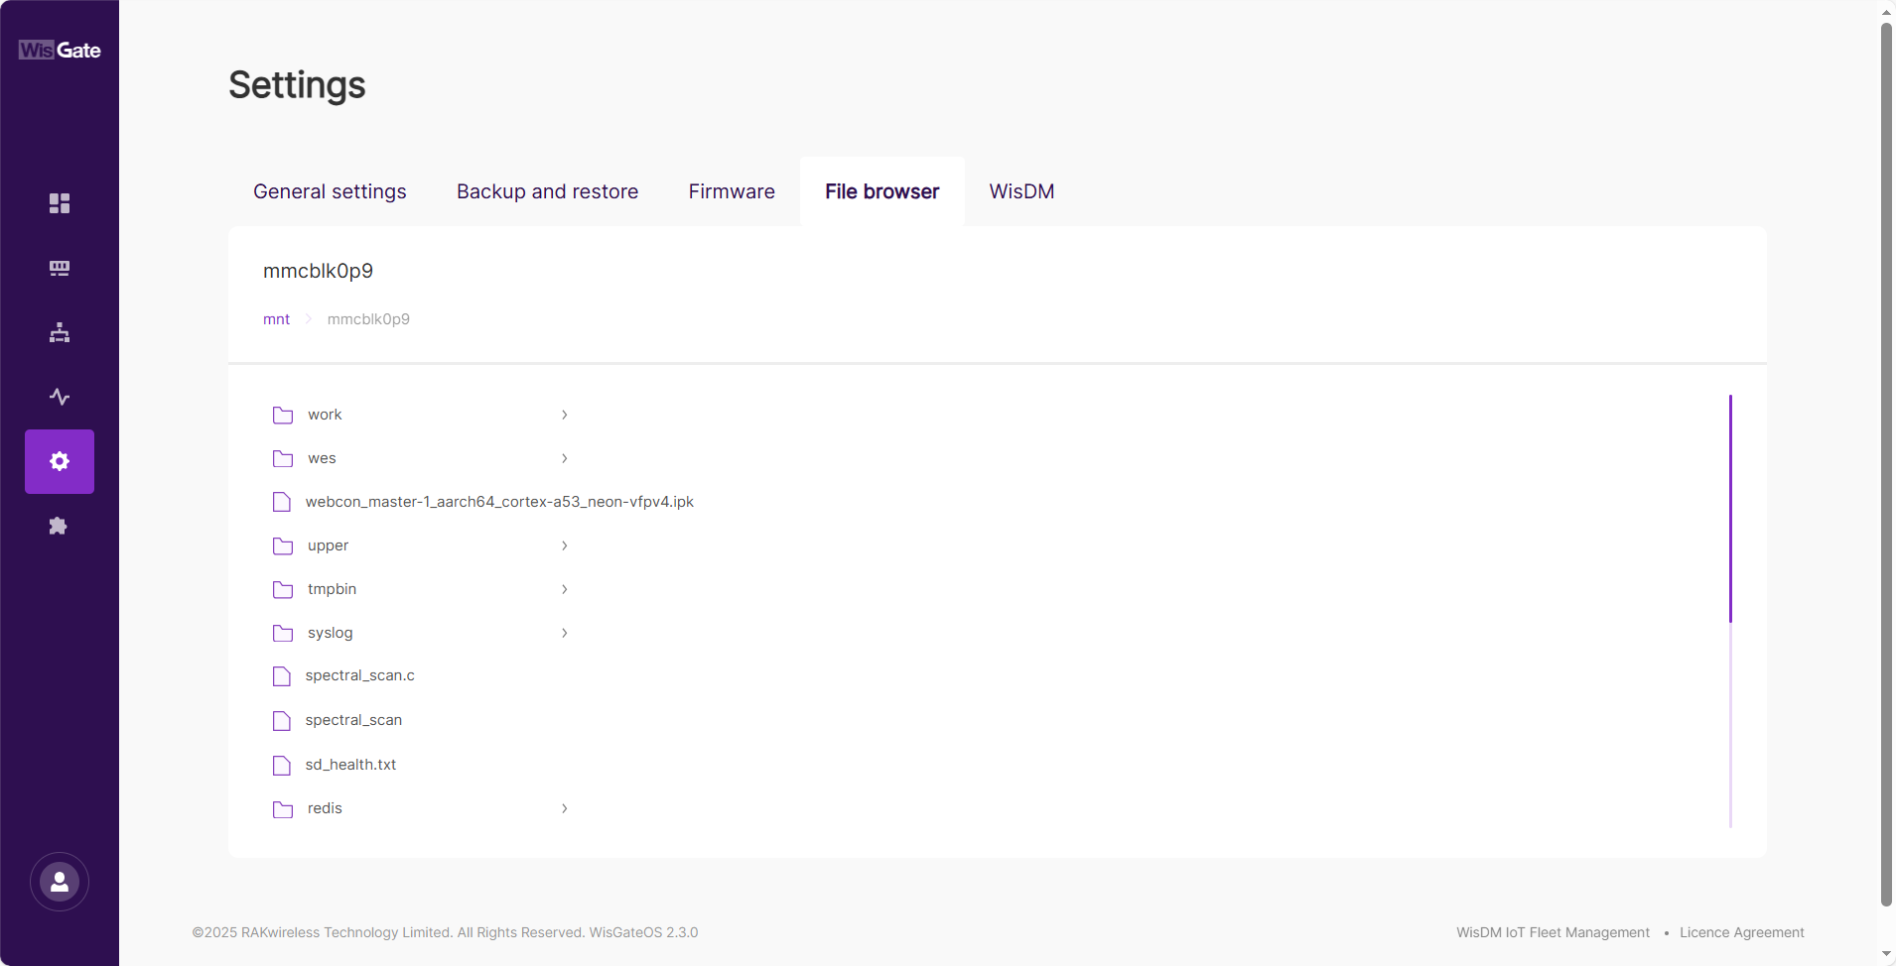
Task: Click the spectral_scan.c file icon
Action: [282, 675]
